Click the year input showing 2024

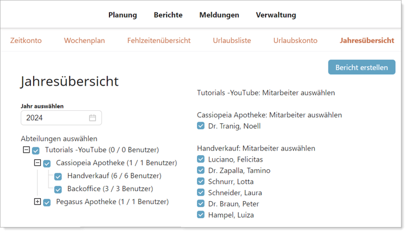tap(62, 118)
